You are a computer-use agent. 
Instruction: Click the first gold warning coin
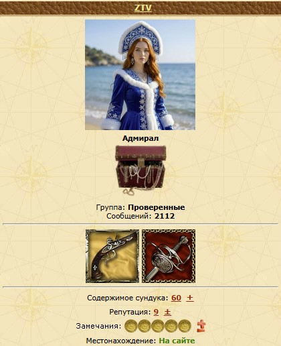(x=131, y=326)
